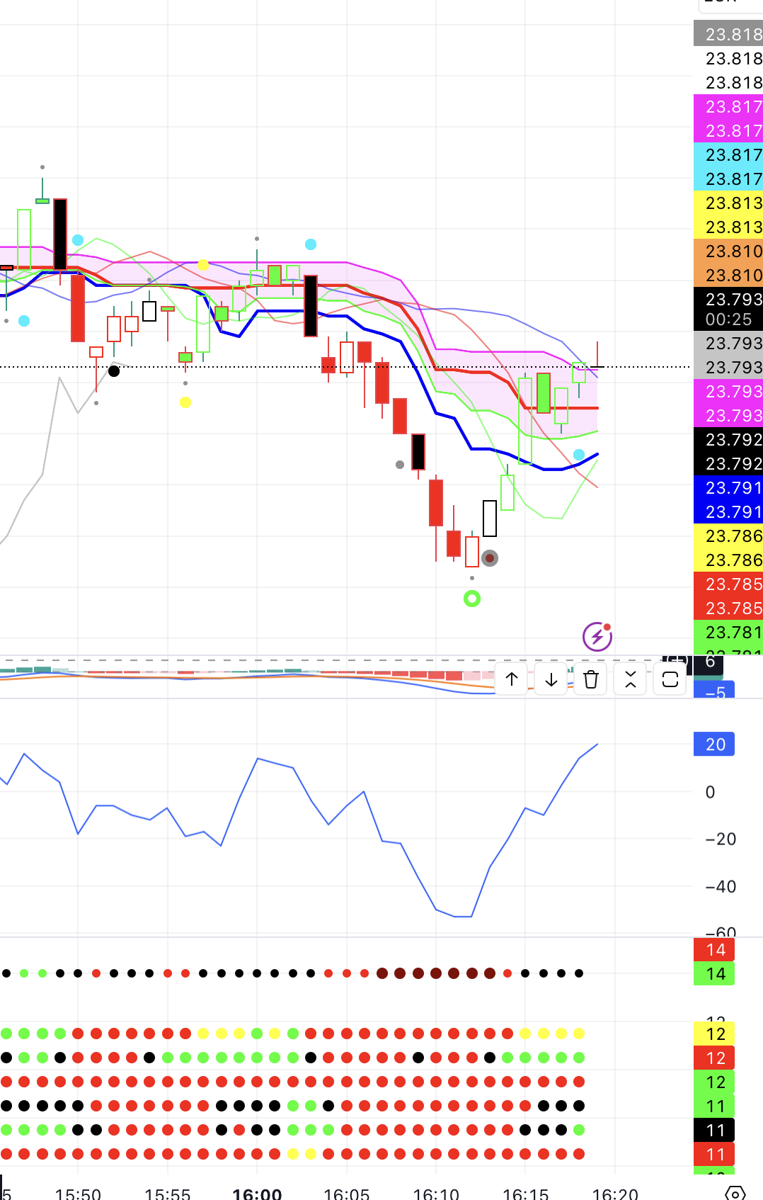The width and height of the screenshot is (763, 1200).
Task: Tap the green ring marker below the candles
Action: click(x=472, y=599)
